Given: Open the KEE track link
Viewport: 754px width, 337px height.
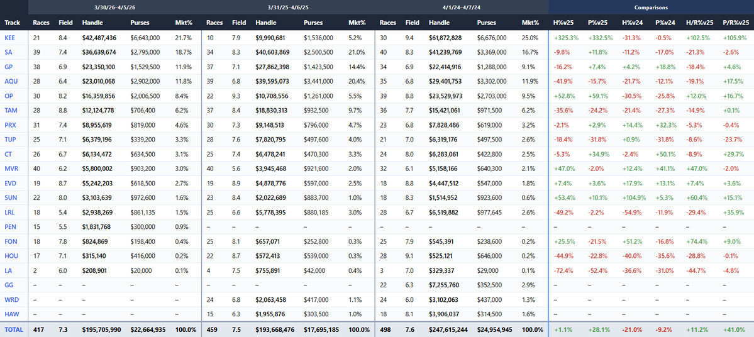Looking at the screenshot, I should 9,38.
